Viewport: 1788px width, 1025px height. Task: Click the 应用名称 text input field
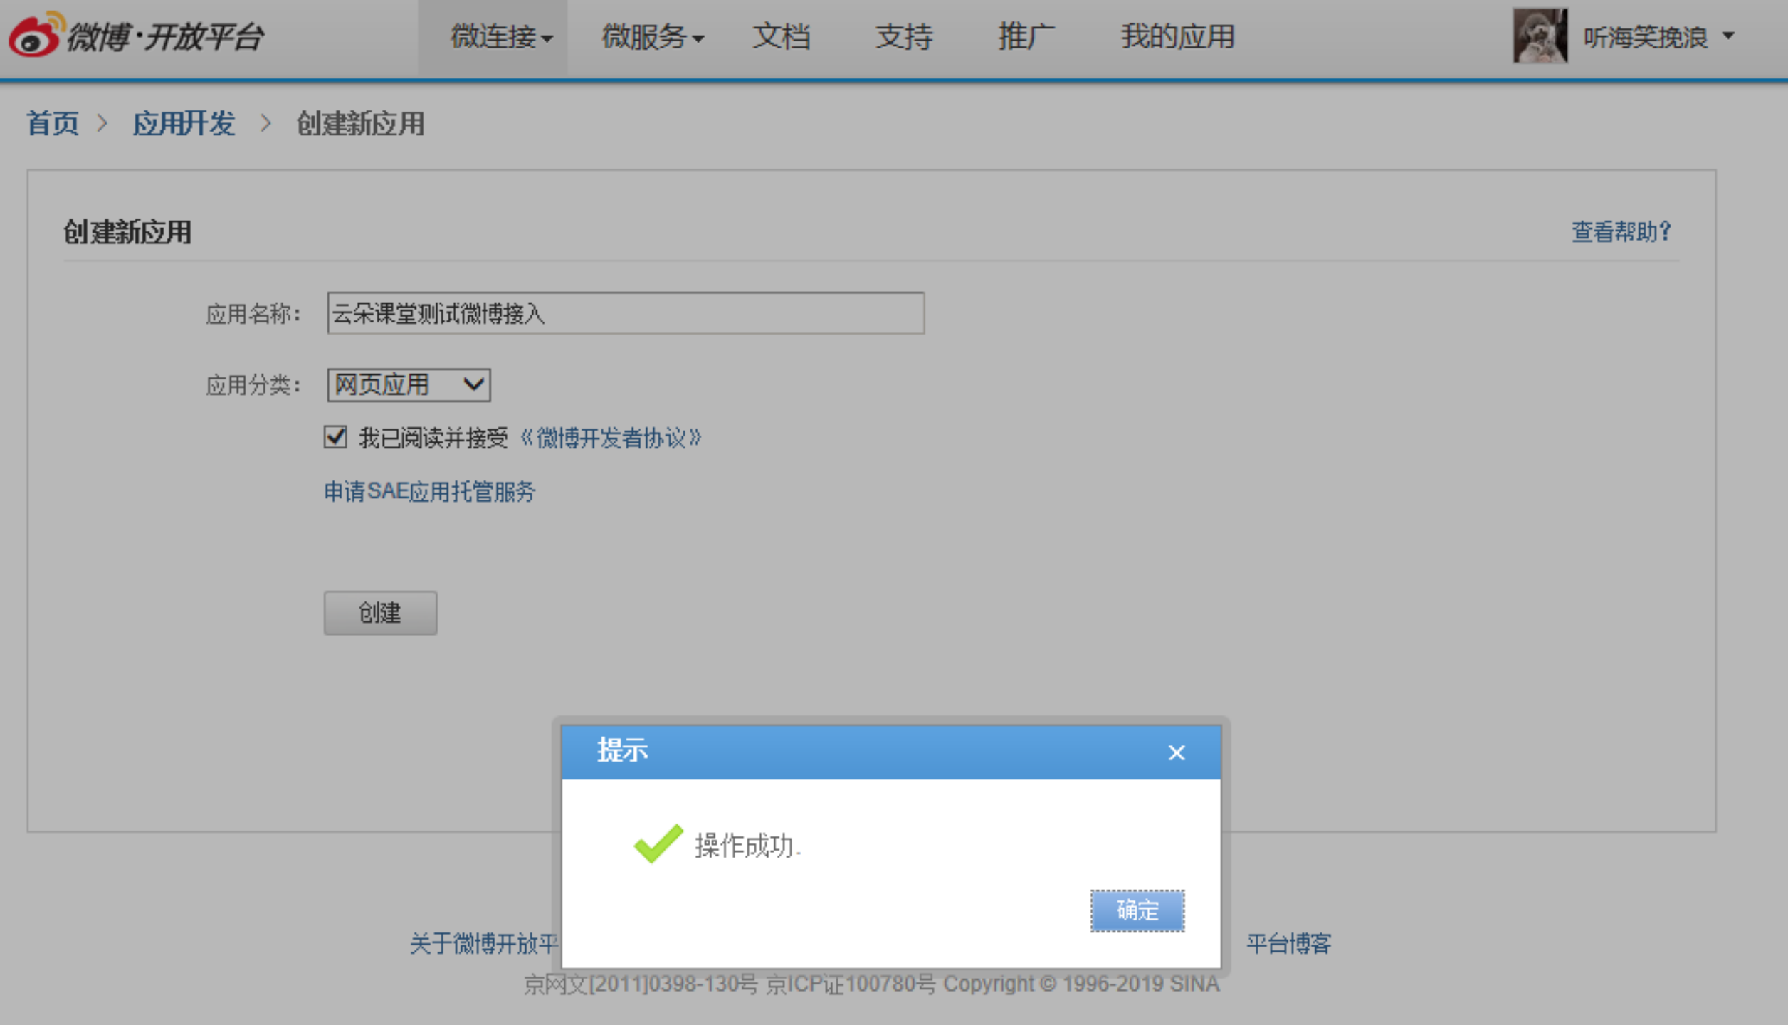coord(625,313)
